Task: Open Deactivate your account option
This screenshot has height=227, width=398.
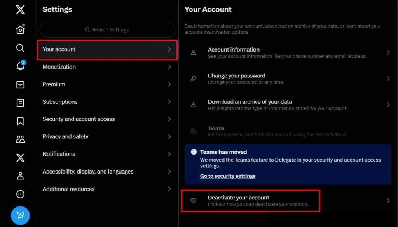Action: tap(288, 201)
